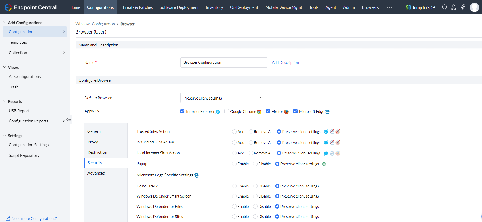The height and width of the screenshot is (222, 482).
Task: Select Enable for Do not Track
Action: click(234, 186)
